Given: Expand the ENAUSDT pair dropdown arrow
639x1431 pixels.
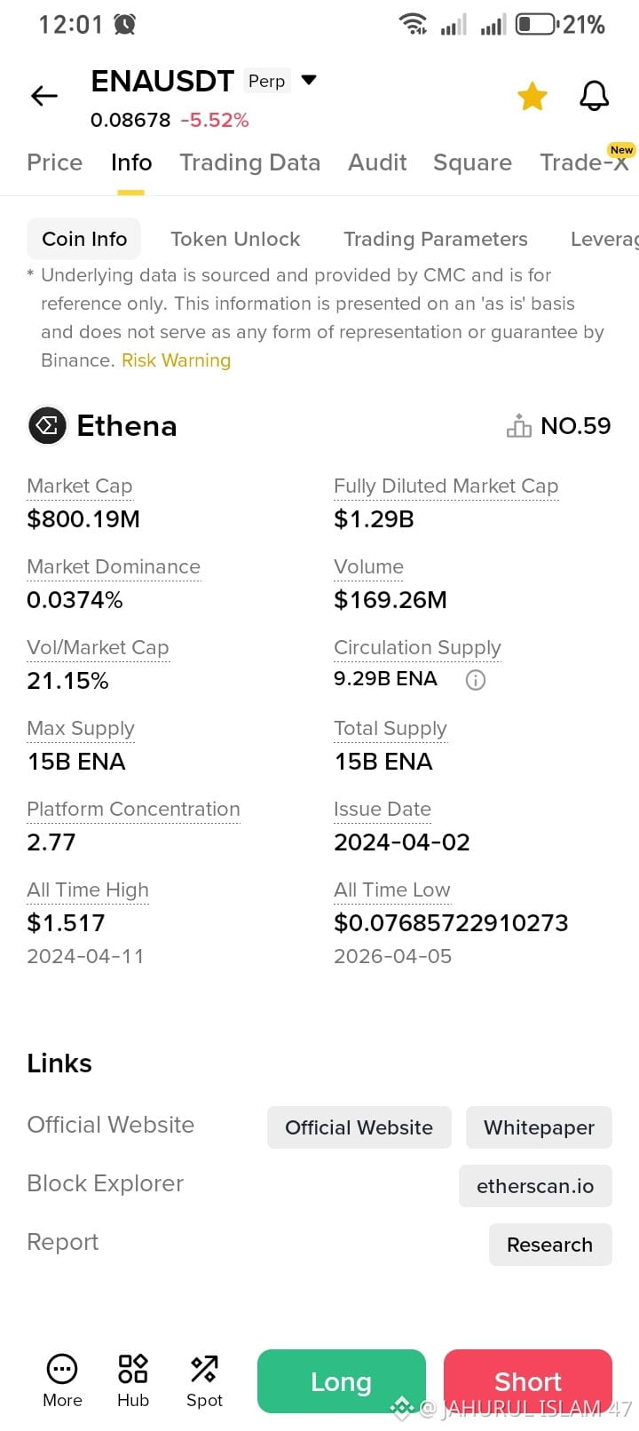Looking at the screenshot, I should (x=309, y=80).
